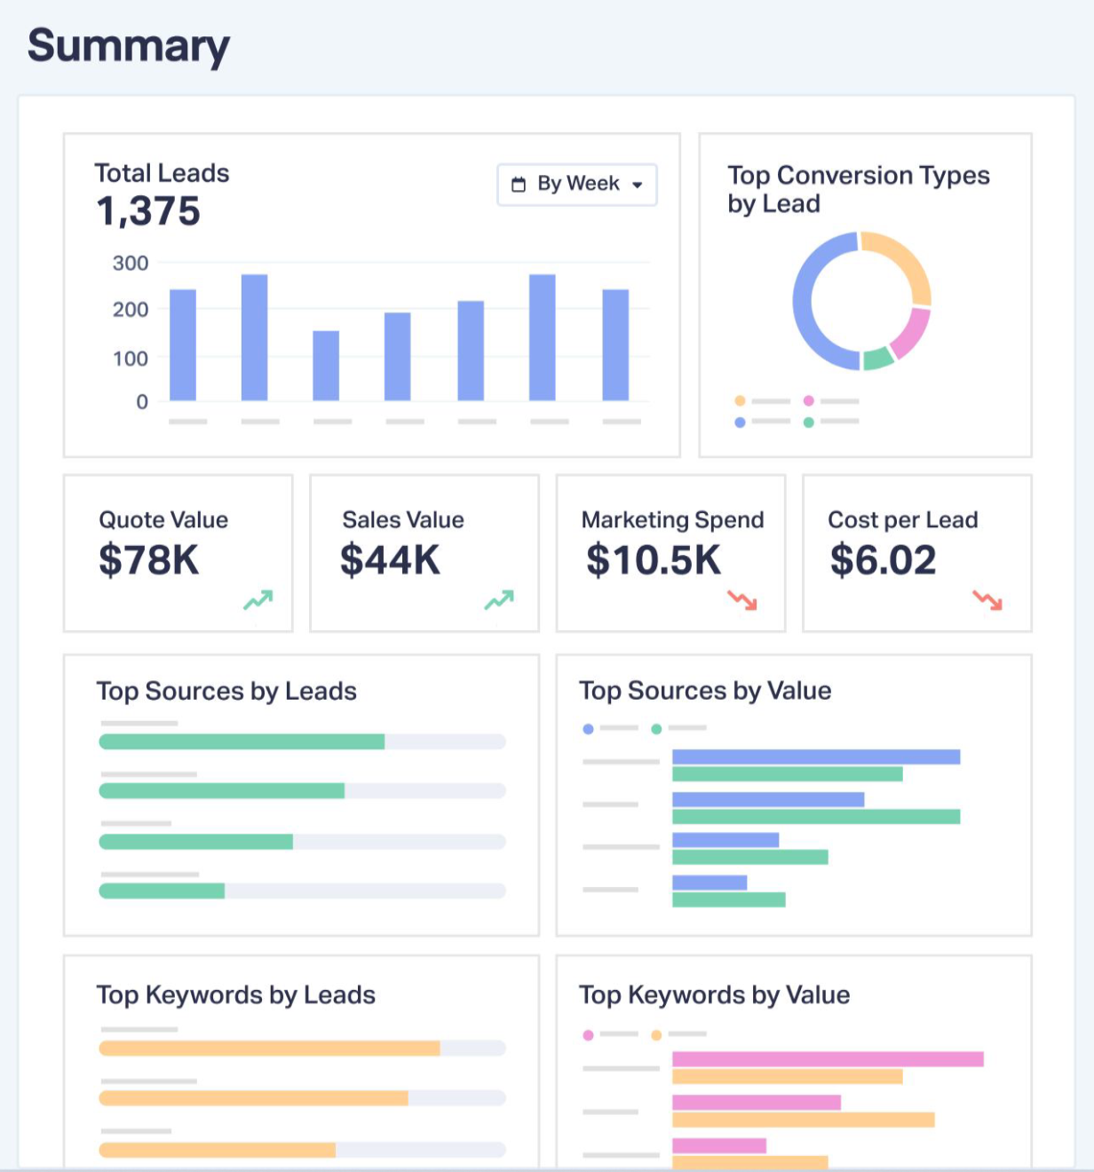Screen dimensions: 1094x1172
Task: Toggle the orange legend dot under donut chart
Action: 740,401
